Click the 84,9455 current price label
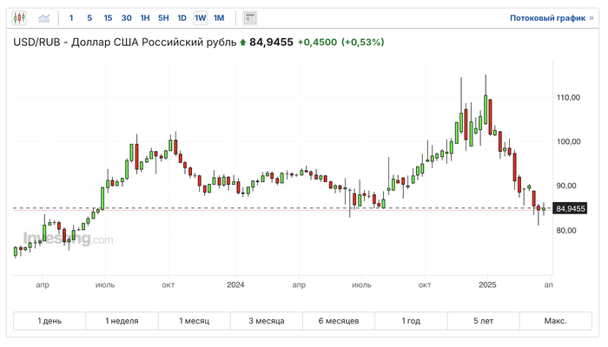 click(572, 208)
